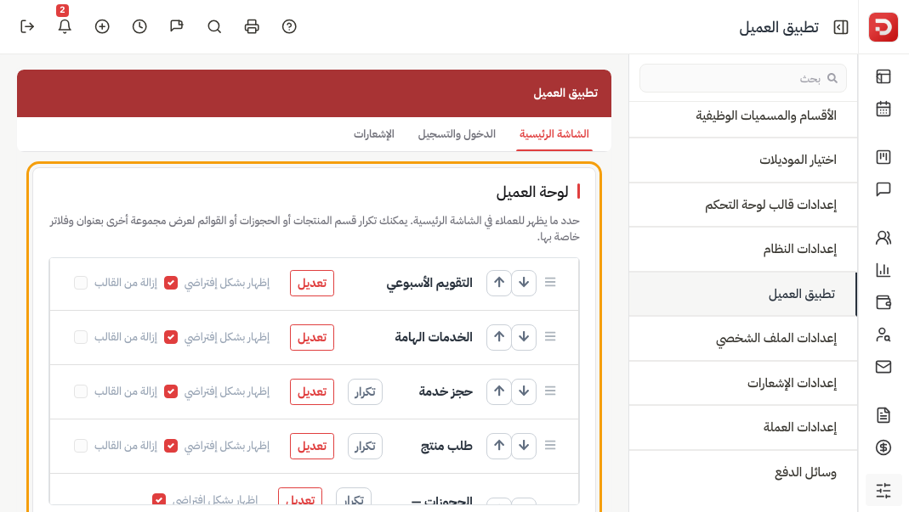Open the bar chart reports rail icon

click(883, 270)
